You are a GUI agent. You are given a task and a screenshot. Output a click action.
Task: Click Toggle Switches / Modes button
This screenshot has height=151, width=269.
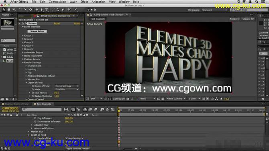(77, 149)
